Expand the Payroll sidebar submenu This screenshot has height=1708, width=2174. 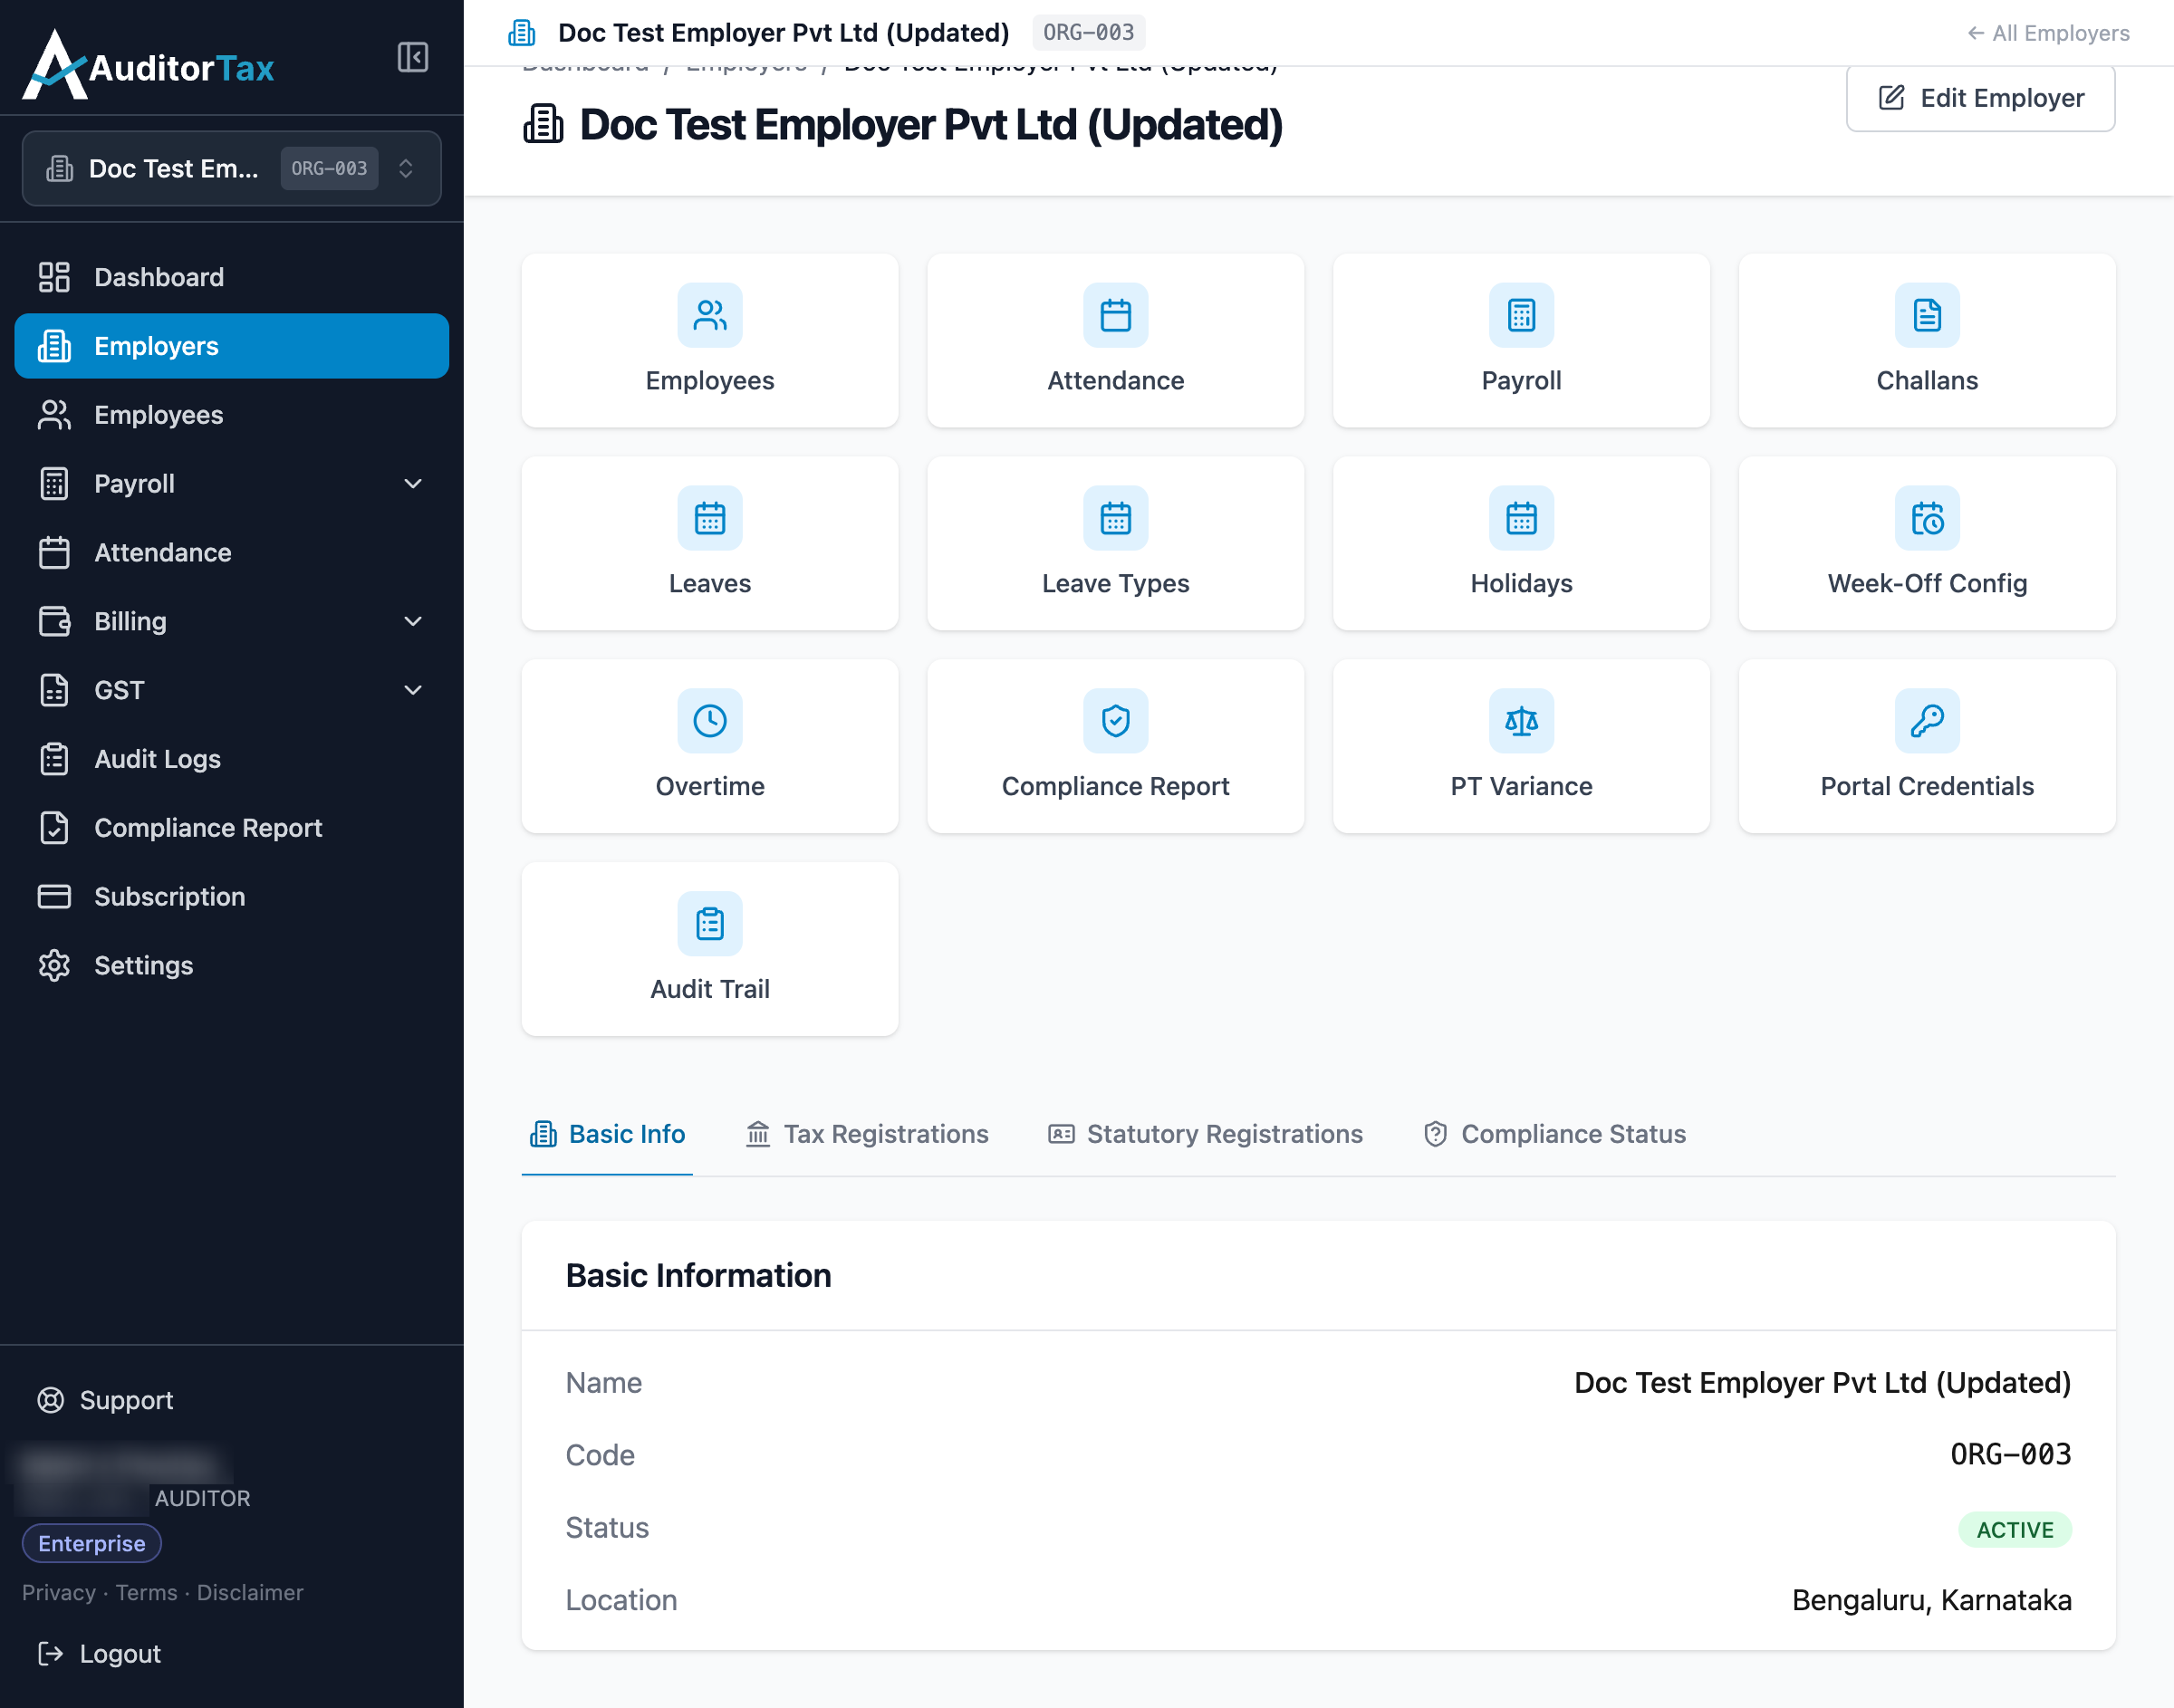(412, 484)
